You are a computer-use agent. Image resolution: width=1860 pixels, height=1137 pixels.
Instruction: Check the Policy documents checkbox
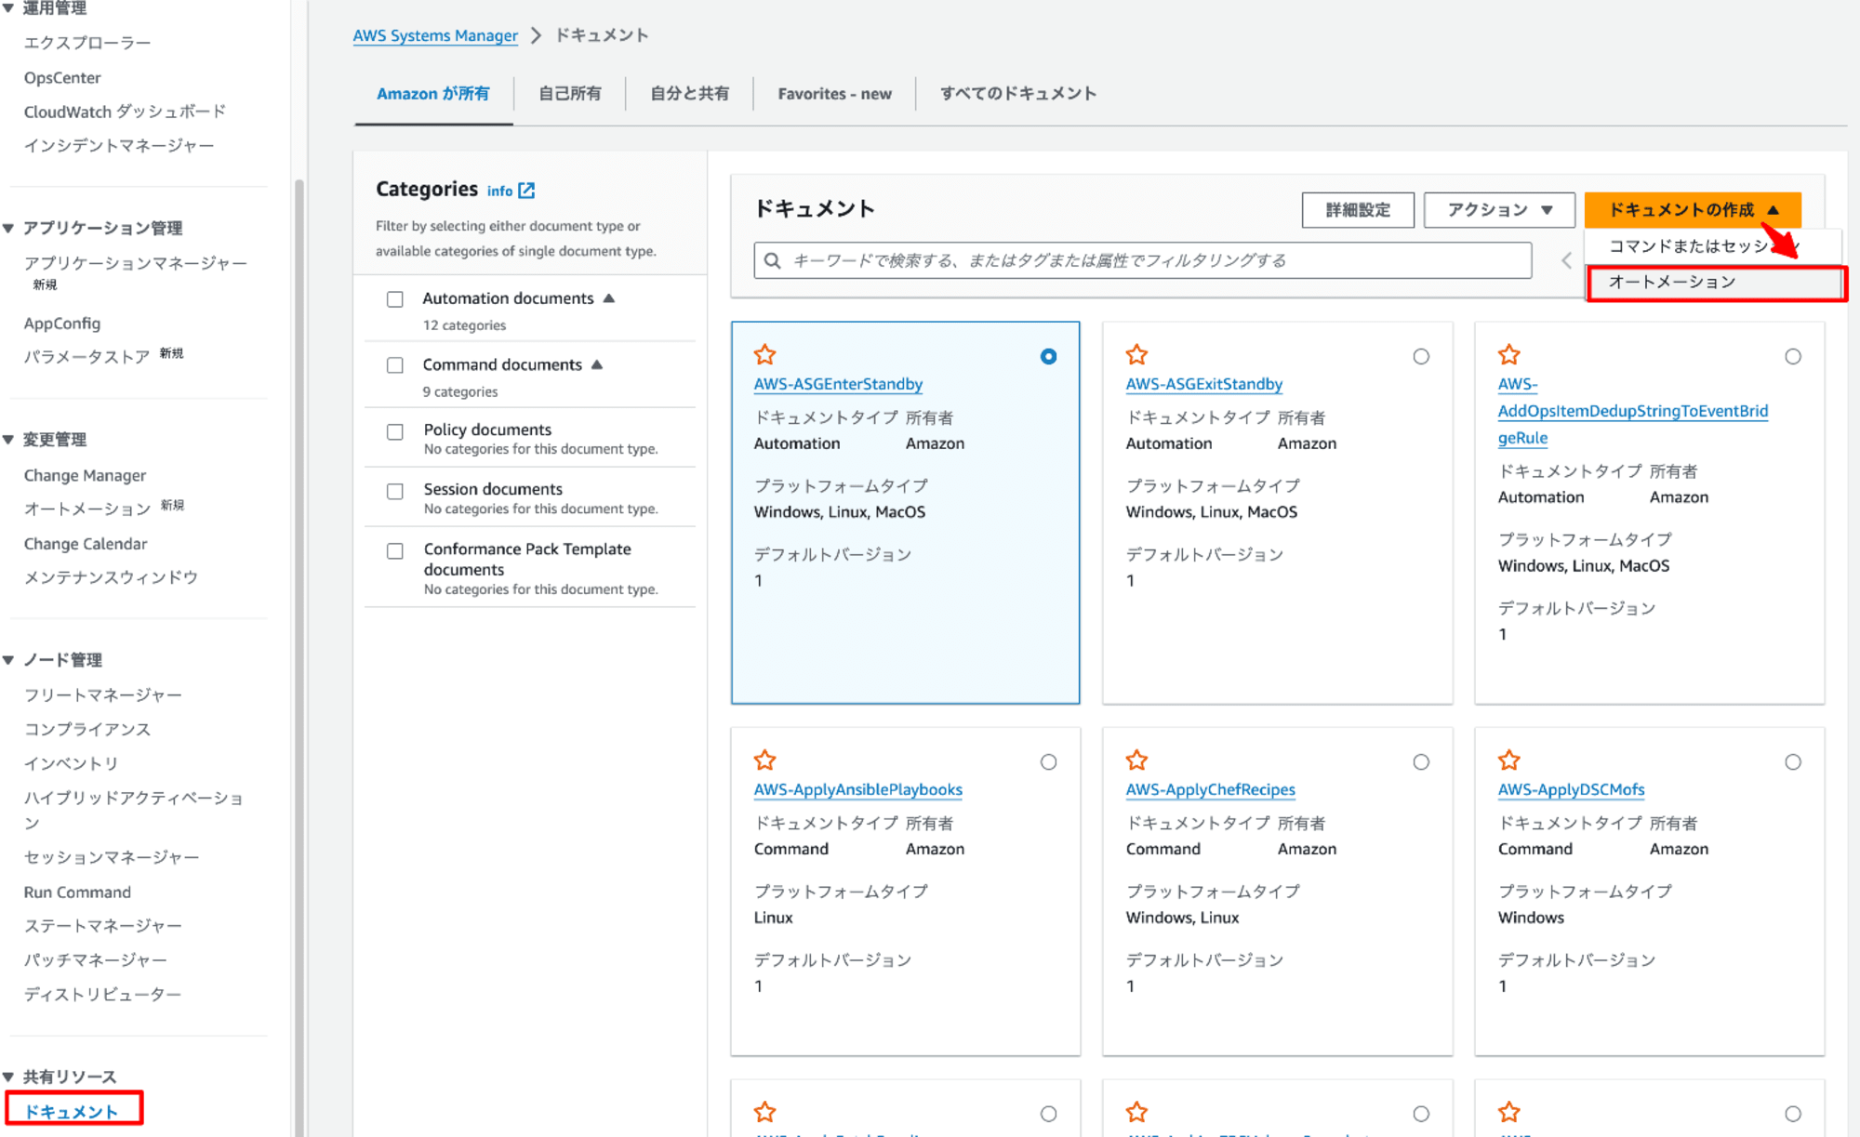tap(395, 431)
